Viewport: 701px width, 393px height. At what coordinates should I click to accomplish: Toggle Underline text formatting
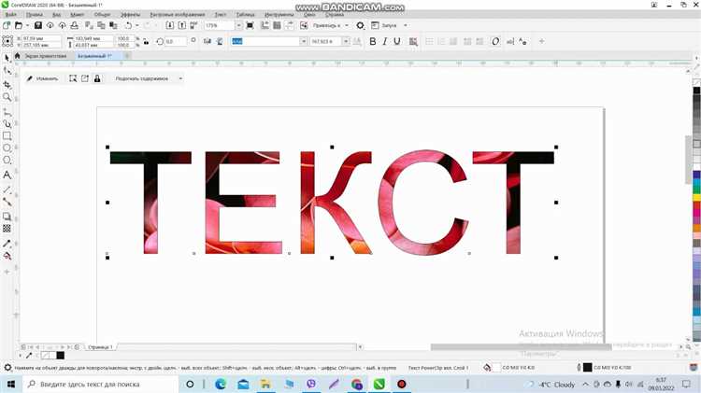(x=397, y=41)
